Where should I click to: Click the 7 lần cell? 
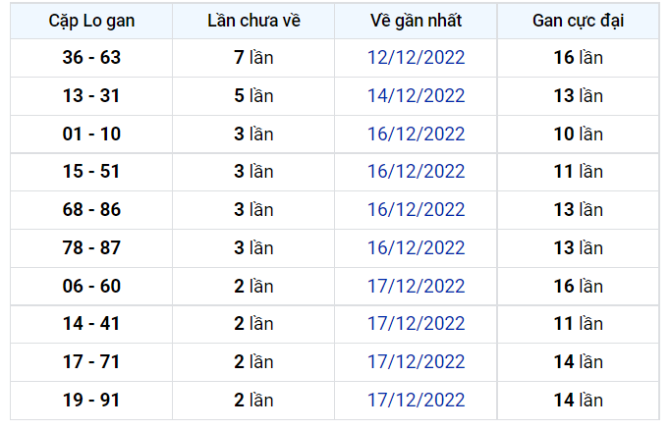pos(253,58)
